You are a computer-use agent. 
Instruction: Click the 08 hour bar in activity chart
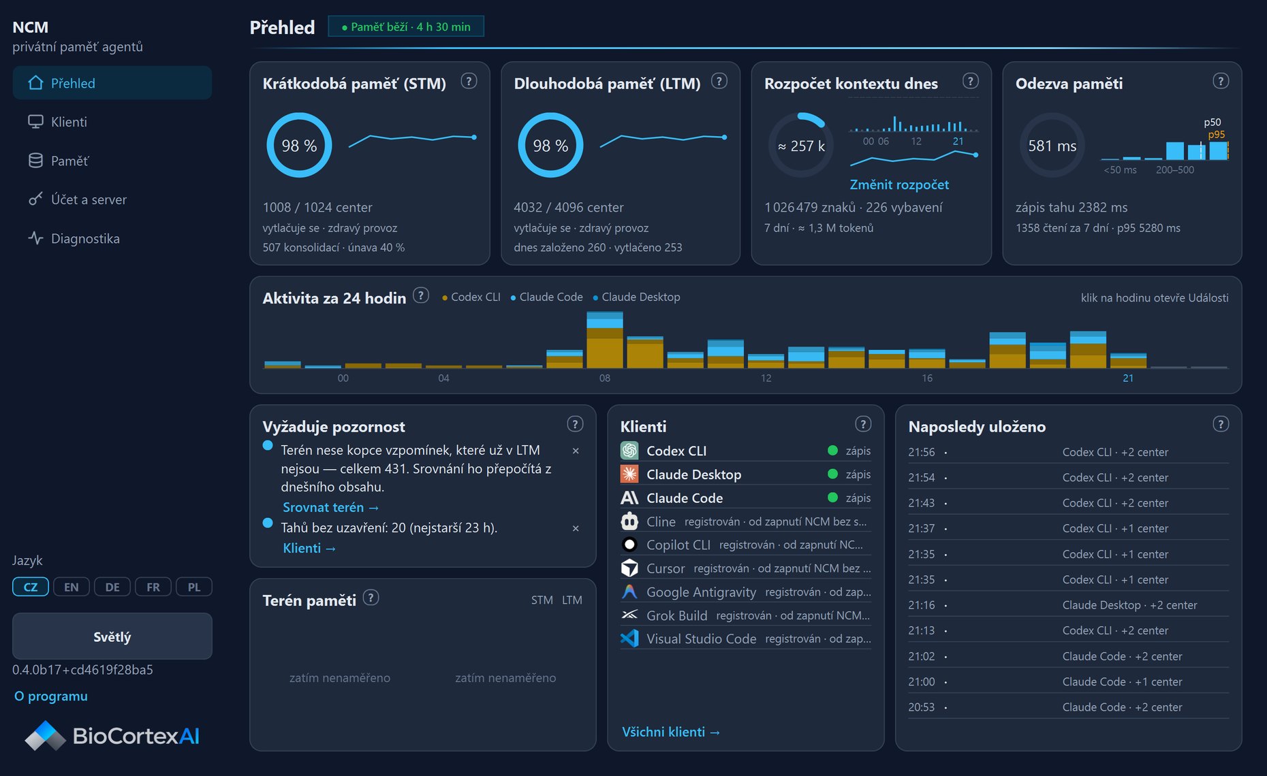tap(605, 340)
